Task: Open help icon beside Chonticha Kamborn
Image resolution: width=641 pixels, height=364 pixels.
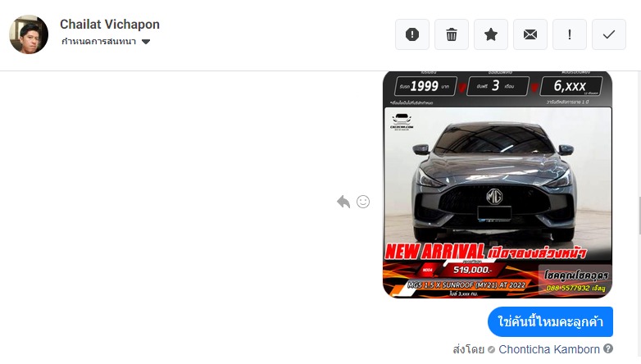Action: click(608, 349)
